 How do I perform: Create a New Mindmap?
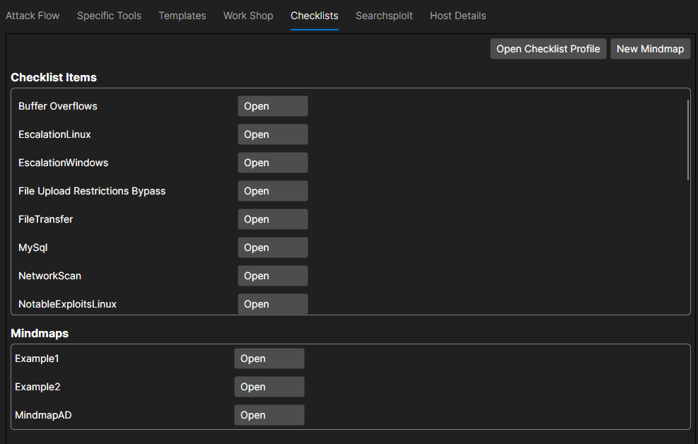pos(650,49)
